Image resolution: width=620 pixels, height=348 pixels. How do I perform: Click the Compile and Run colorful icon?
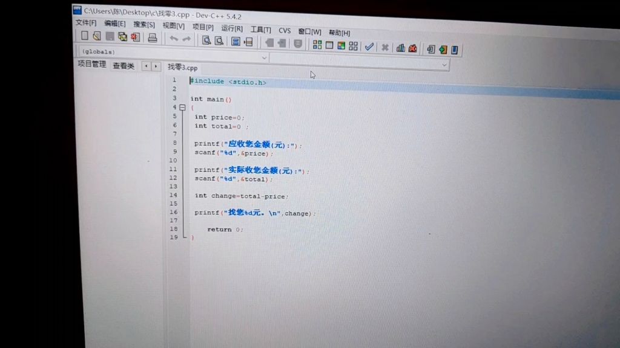[x=341, y=46]
